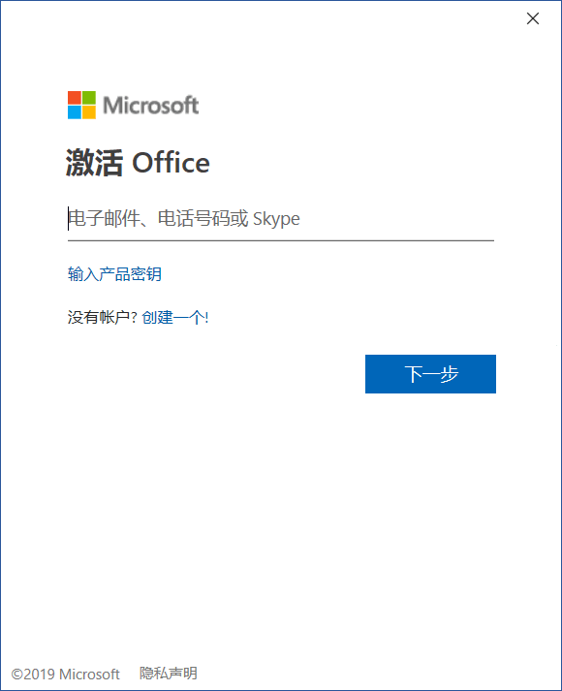Click the 激活 Office heading

tap(138, 163)
